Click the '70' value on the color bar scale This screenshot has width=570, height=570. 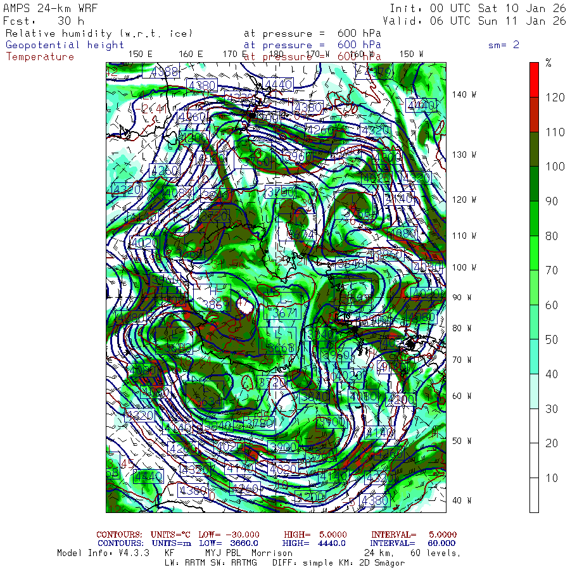tap(552, 270)
